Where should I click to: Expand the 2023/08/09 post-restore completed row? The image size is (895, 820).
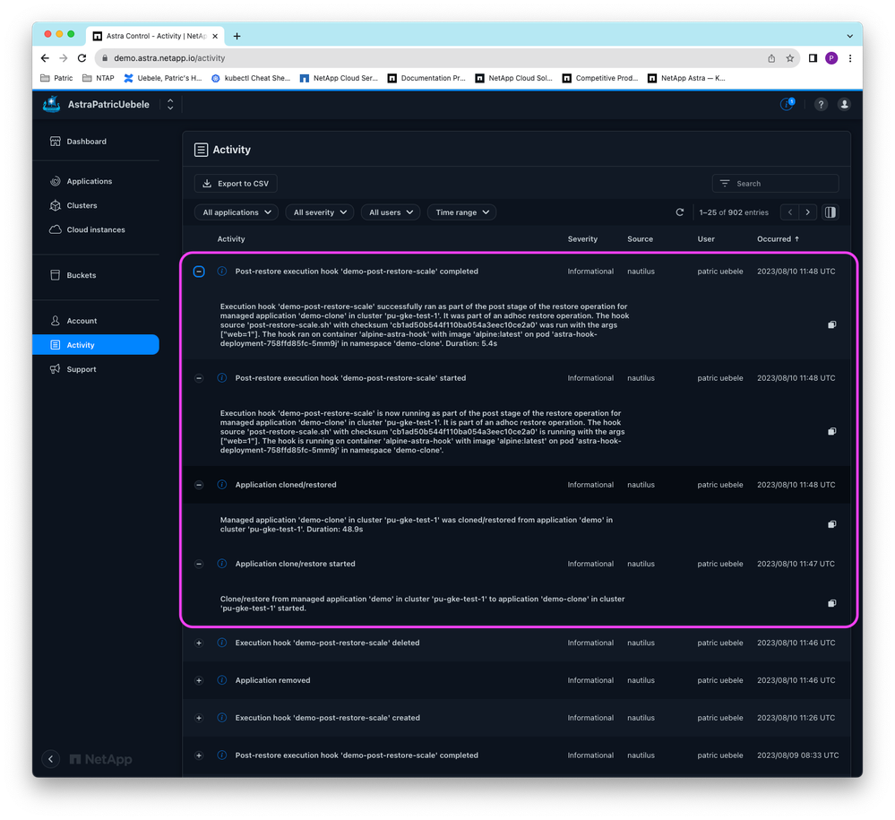pyautogui.click(x=199, y=755)
